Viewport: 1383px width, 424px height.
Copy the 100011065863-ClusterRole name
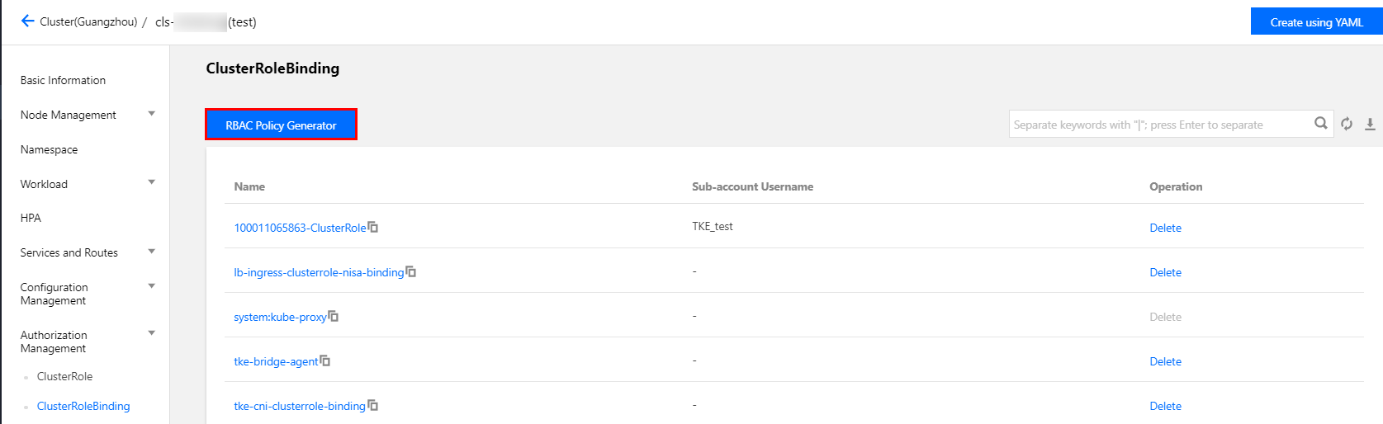pos(373,227)
